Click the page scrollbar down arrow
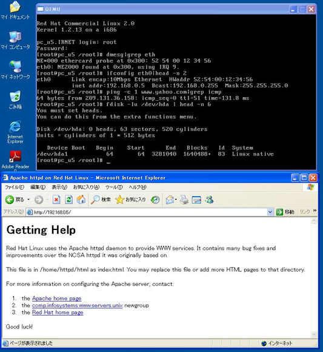 (x=314, y=334)
